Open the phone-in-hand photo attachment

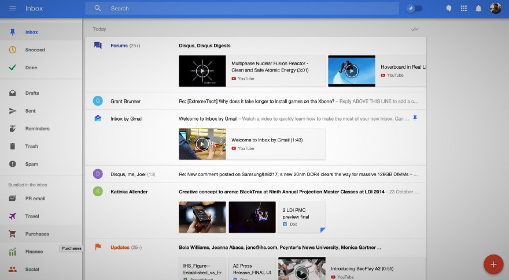(x=202, y=217)
